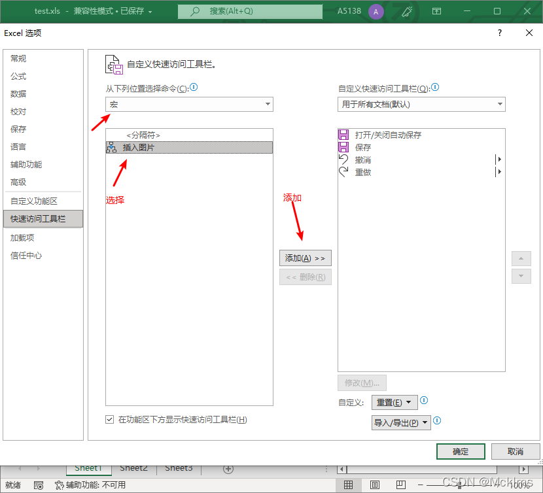Switch to Page Layout view icon
Image resolution: width=543 pixels, height=493 pixels.
point(375,485)
